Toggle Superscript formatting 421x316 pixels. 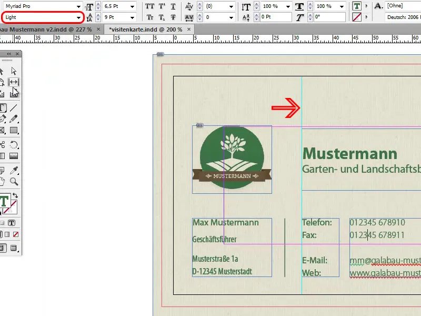coord(162,7)
